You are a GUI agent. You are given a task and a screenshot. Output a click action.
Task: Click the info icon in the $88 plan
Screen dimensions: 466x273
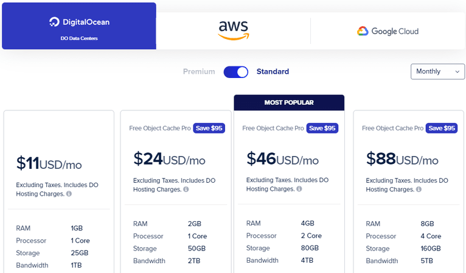click(x=419, y=190)
